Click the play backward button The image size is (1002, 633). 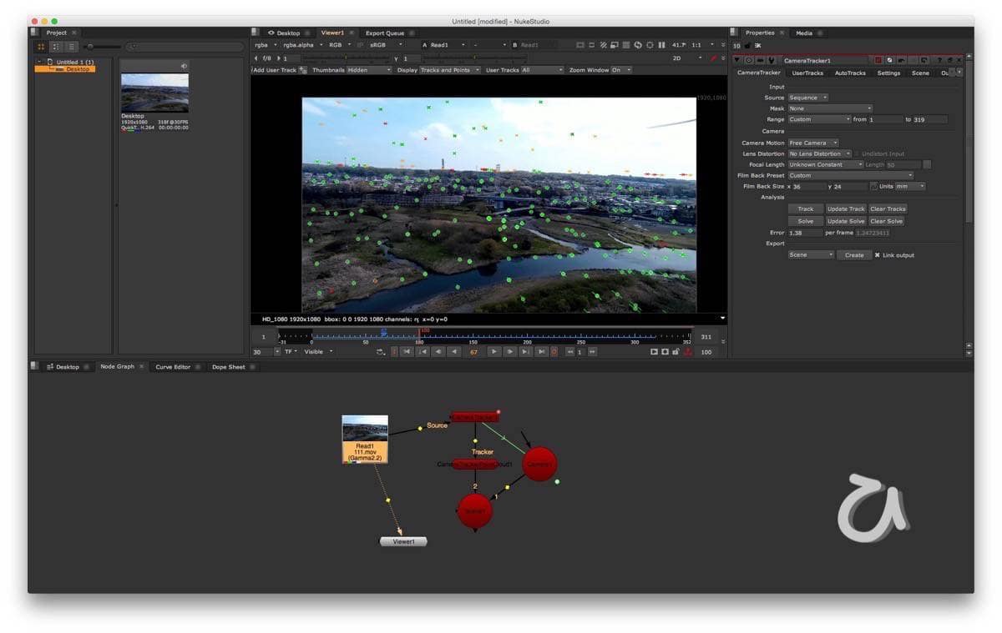[x=454, y=352]
